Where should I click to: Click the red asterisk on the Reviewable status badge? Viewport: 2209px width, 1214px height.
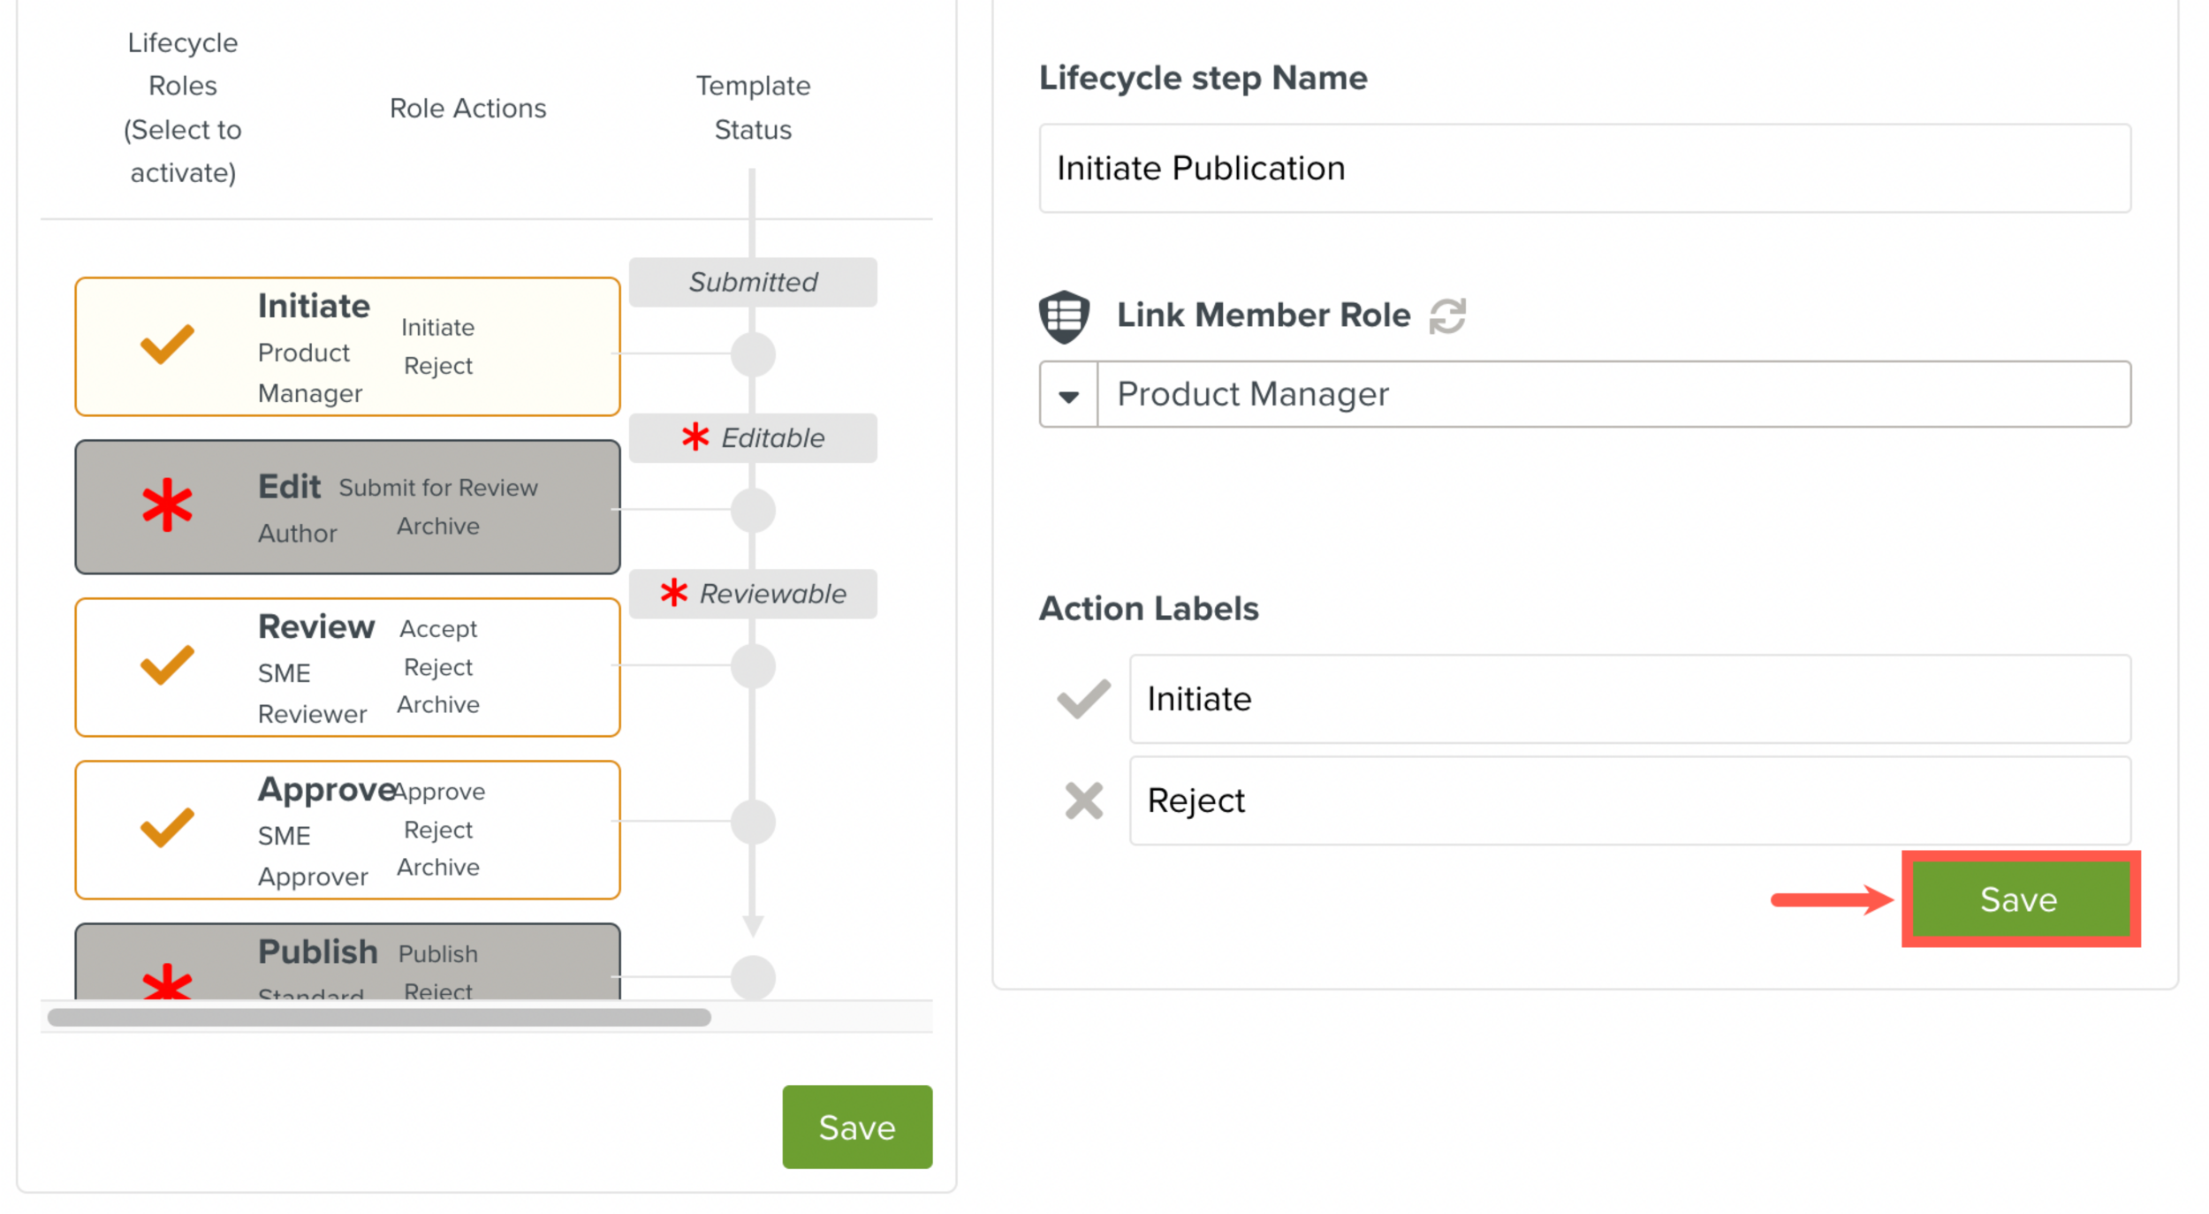pos(674,593)
